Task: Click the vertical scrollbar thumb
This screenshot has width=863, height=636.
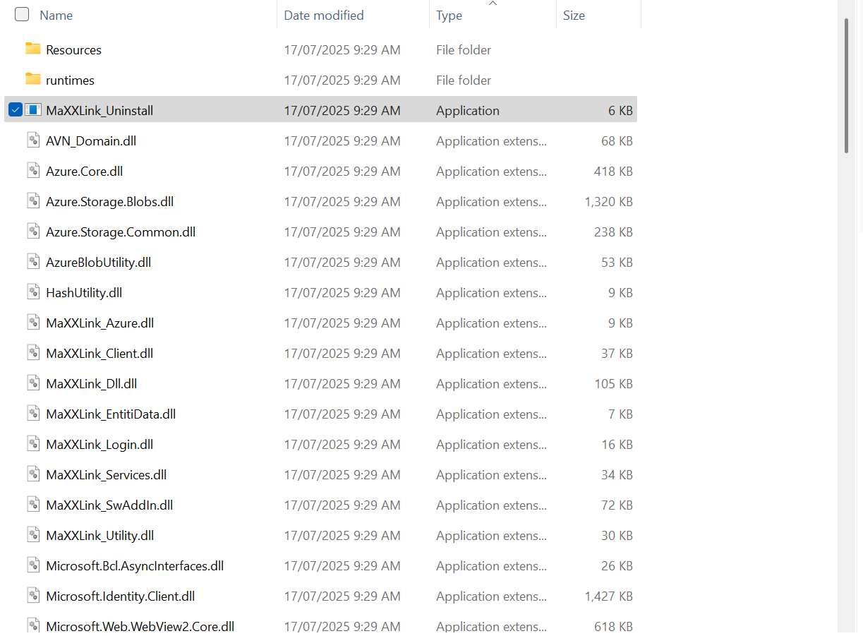Action: 846,85
